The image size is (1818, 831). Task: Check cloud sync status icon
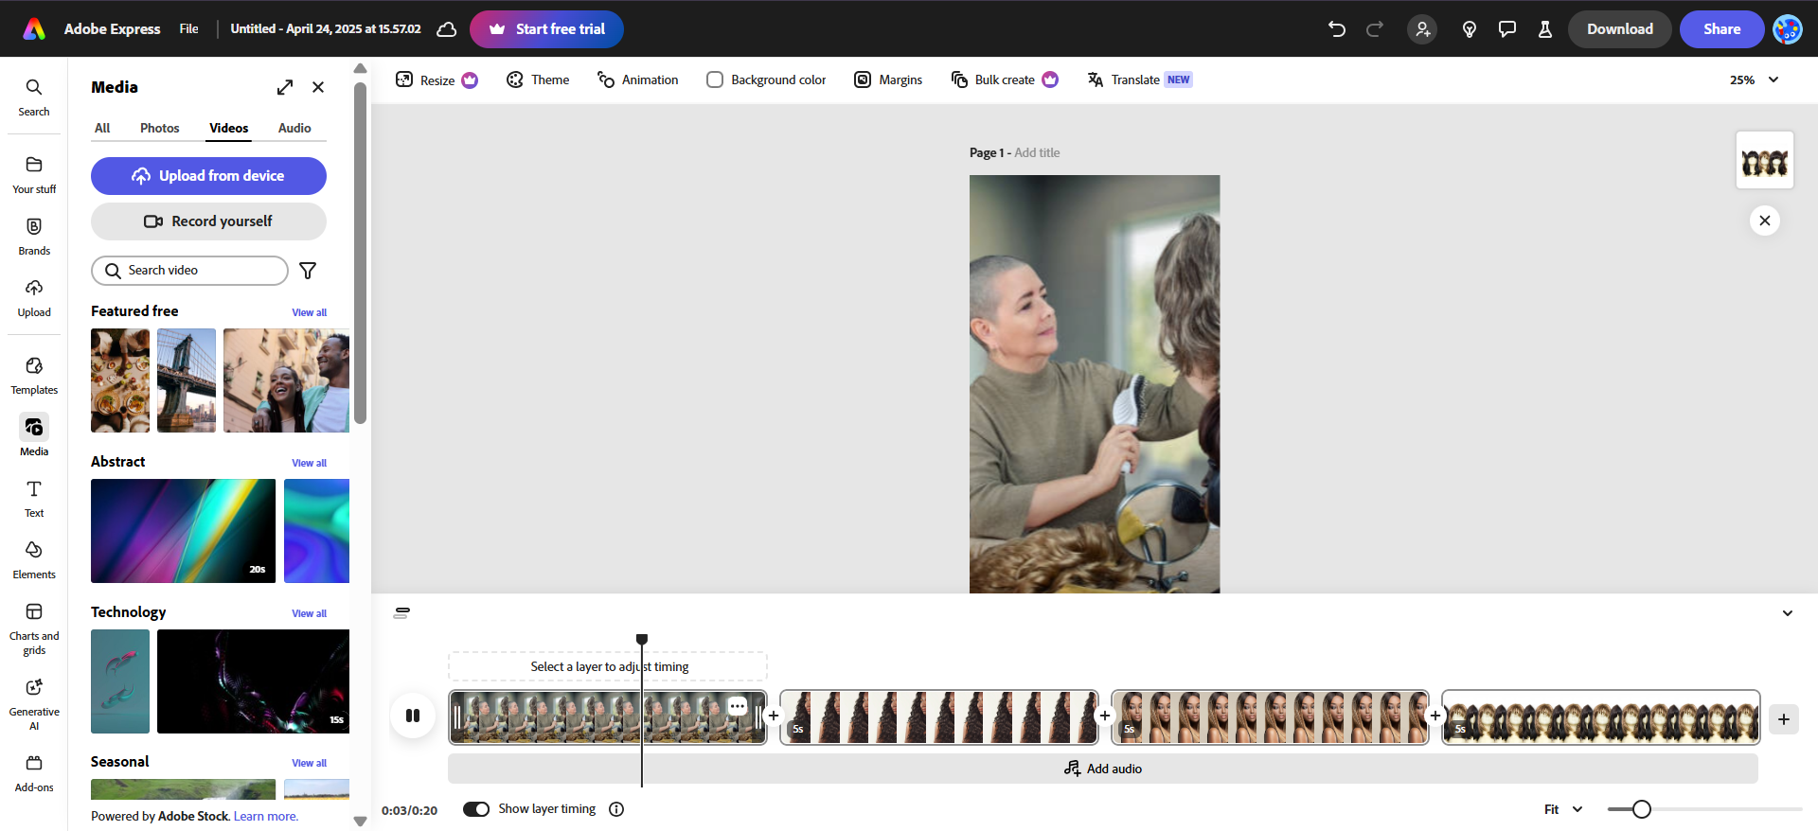[447, 29]
